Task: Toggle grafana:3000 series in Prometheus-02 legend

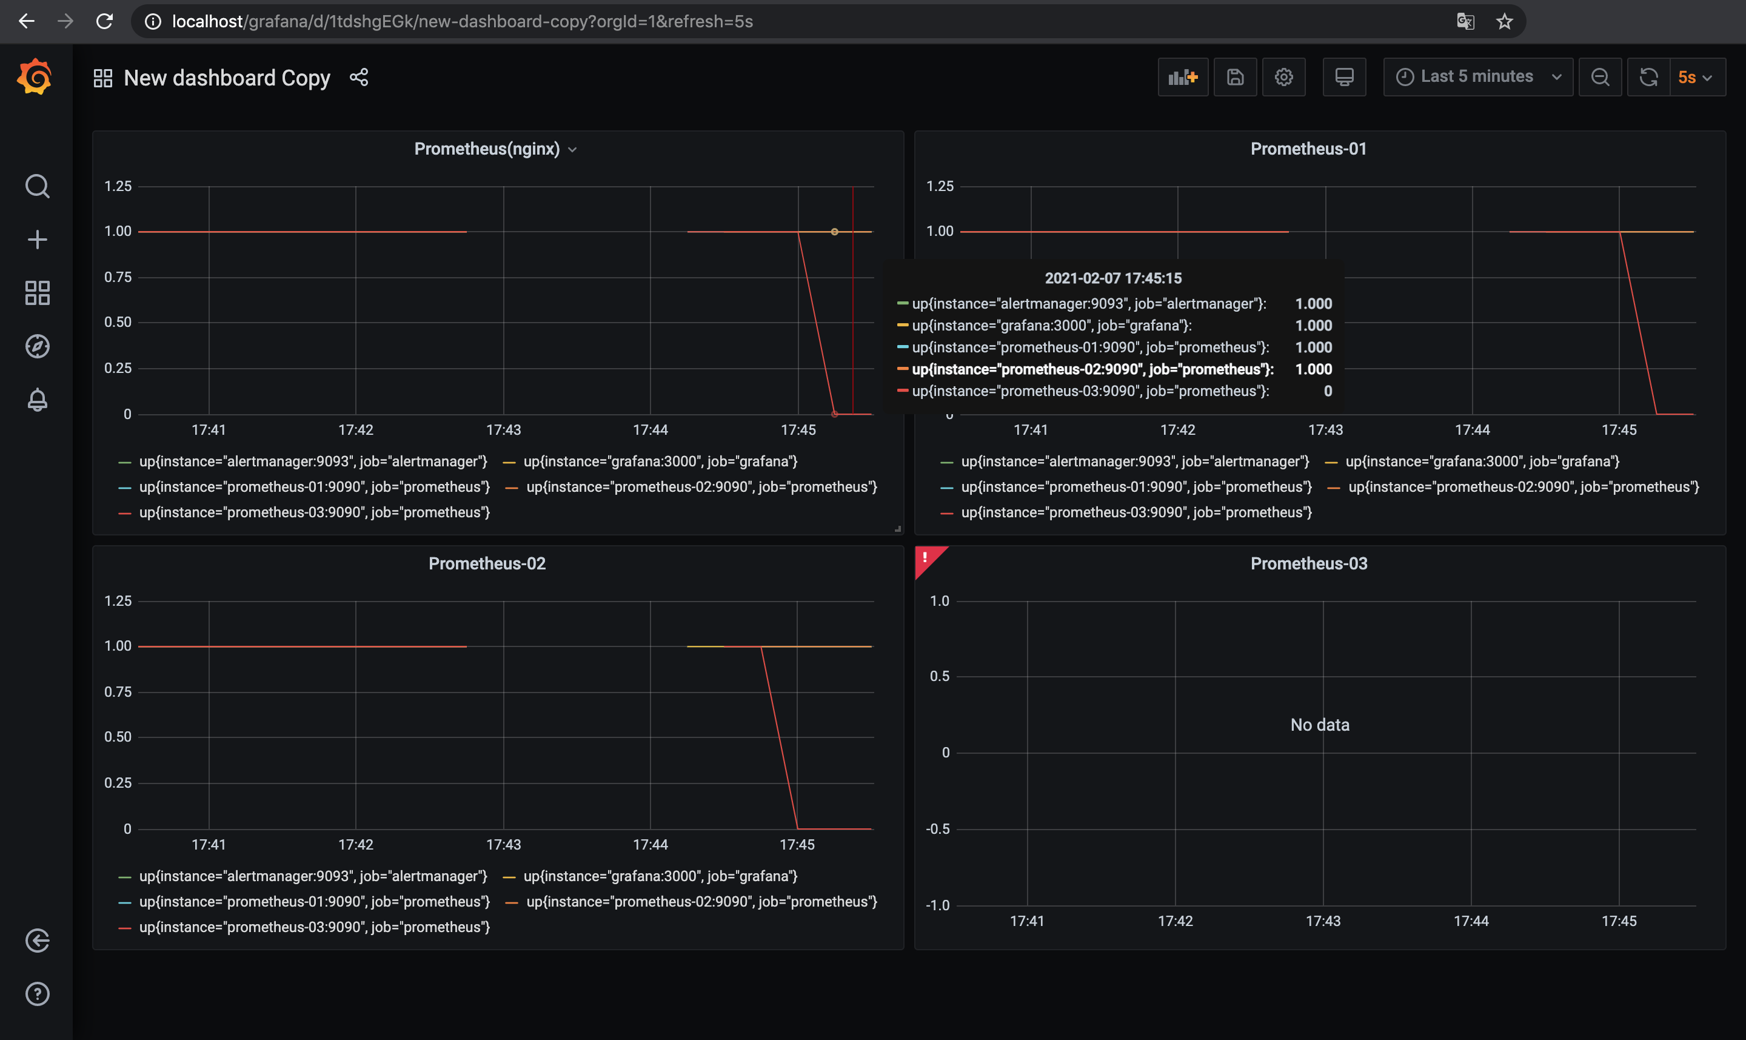Action: 661,876
